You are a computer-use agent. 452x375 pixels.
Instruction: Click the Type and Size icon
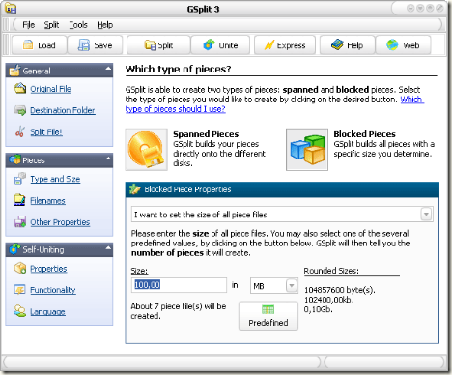click(20, 179)
